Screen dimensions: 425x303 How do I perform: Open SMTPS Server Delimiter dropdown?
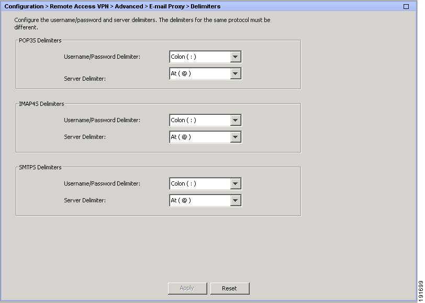coord(205,201)
